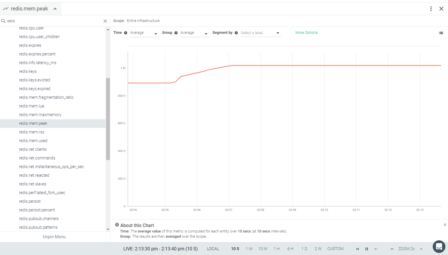Toggle the chart legend list icon
448x255 pixels.
441,33
